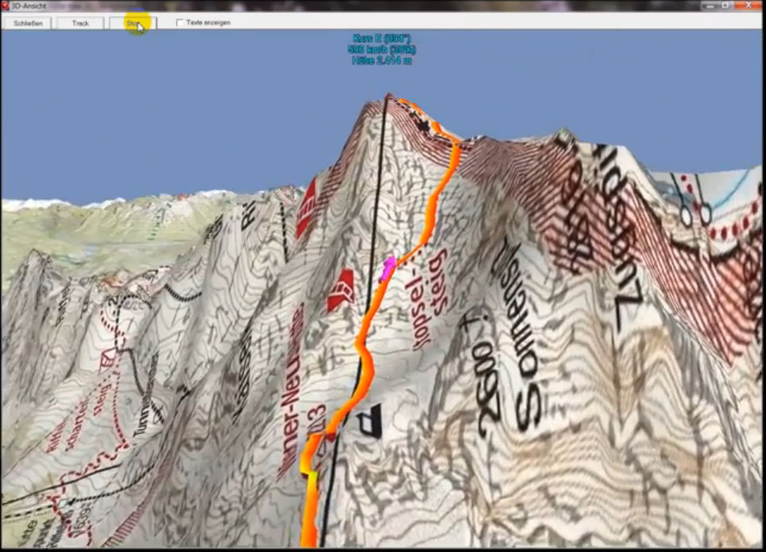
Task: Click the km/h speed readout
Action: pos(382,49)
